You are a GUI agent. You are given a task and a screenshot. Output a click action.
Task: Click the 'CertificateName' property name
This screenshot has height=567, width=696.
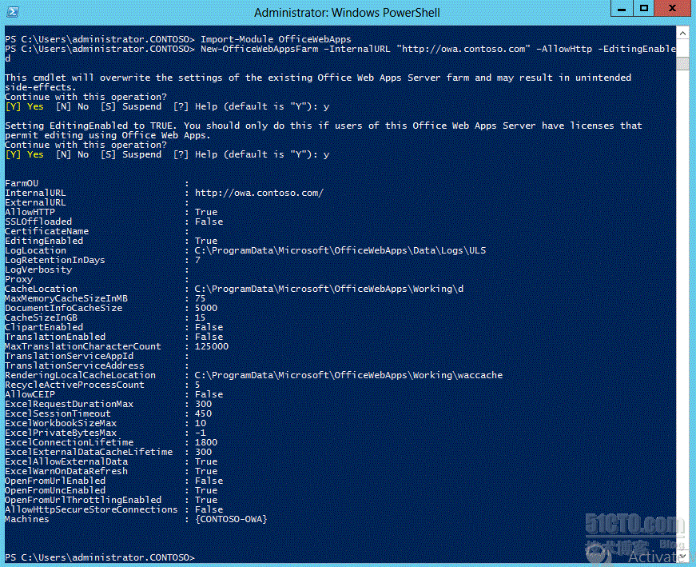tap(46, 231)
